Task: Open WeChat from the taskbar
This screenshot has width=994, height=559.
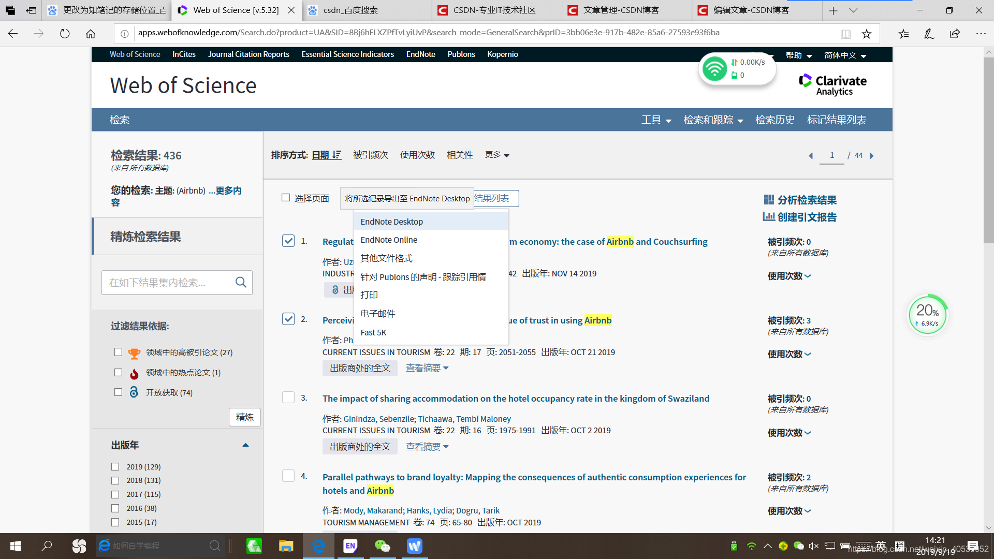Action: [382, 546]
